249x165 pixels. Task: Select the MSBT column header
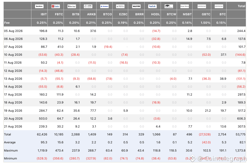(x=187, y=14)
